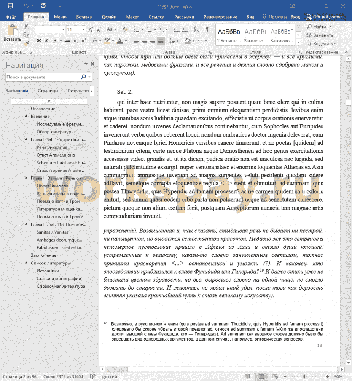Activate the Format Painter brush

click(x=27, y=43)
